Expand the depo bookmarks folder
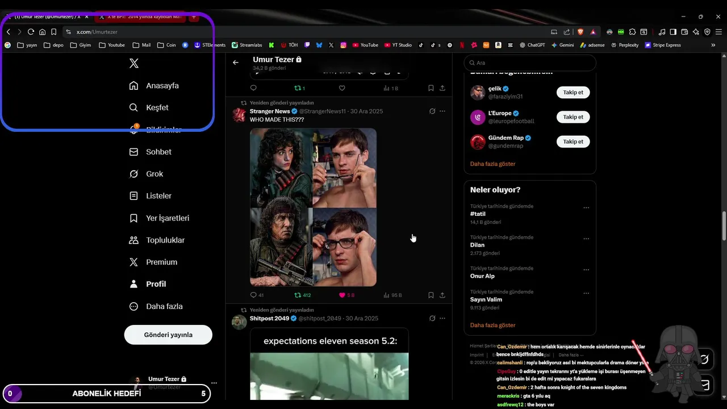 [53, 45]
